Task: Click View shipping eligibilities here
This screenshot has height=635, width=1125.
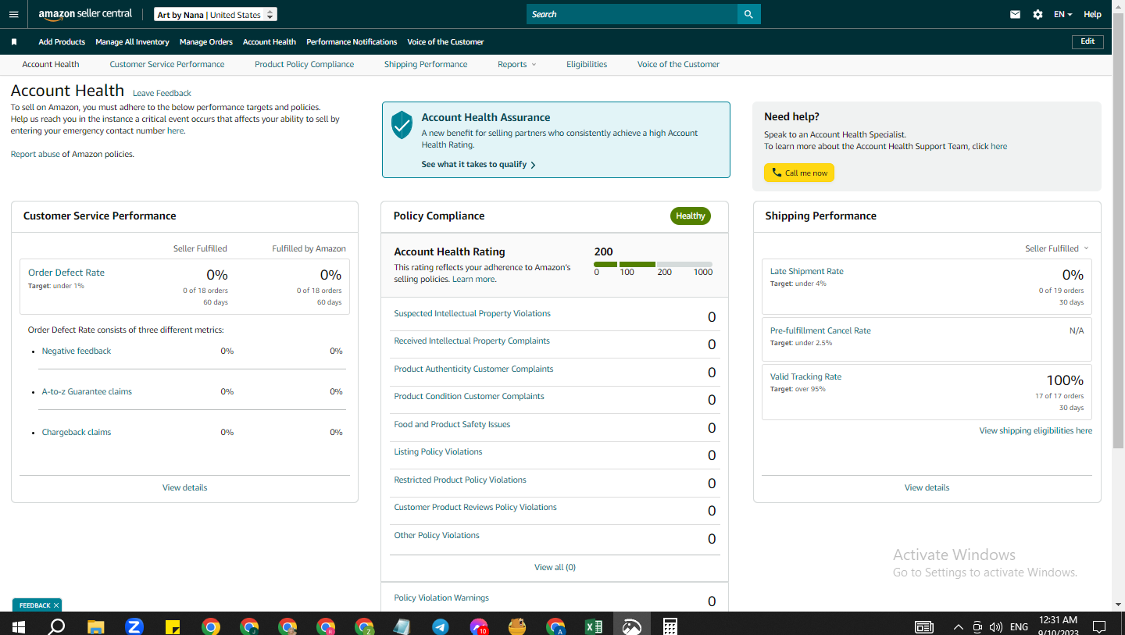Action: click(x=1036, y=431)
